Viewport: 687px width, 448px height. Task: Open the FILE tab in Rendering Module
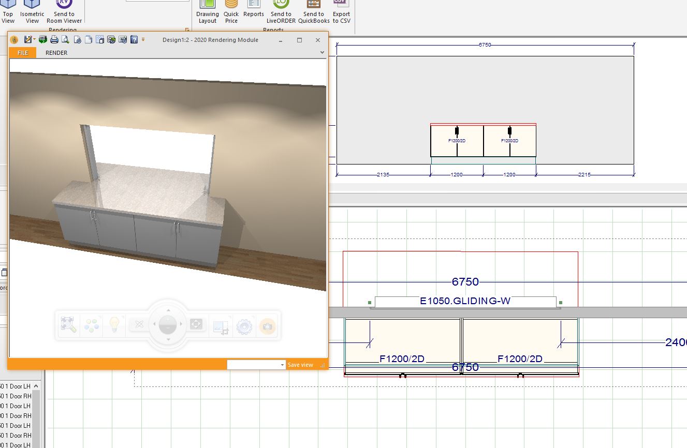click(x=23, y=53)
